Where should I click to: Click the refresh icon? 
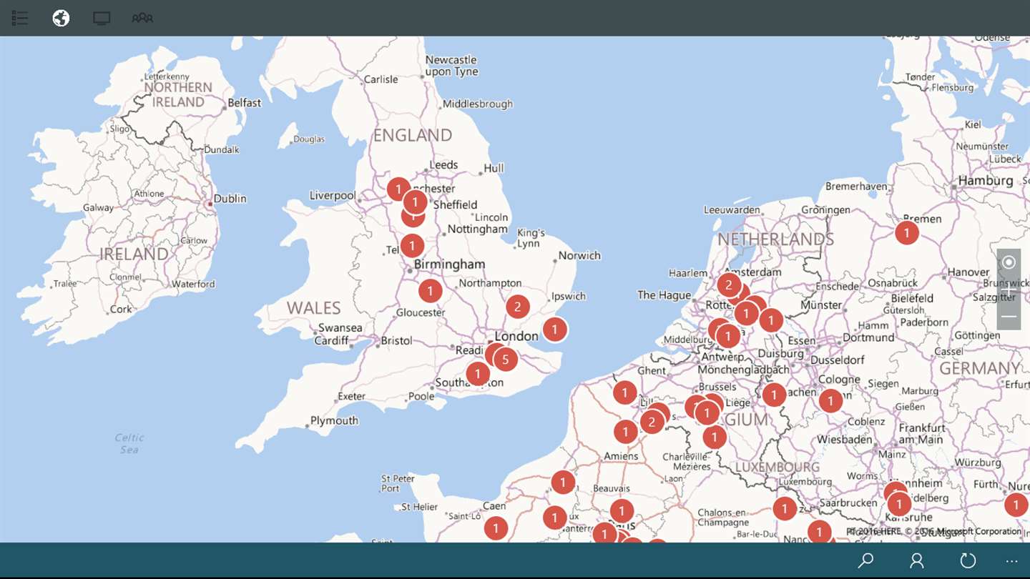[968, 560]
